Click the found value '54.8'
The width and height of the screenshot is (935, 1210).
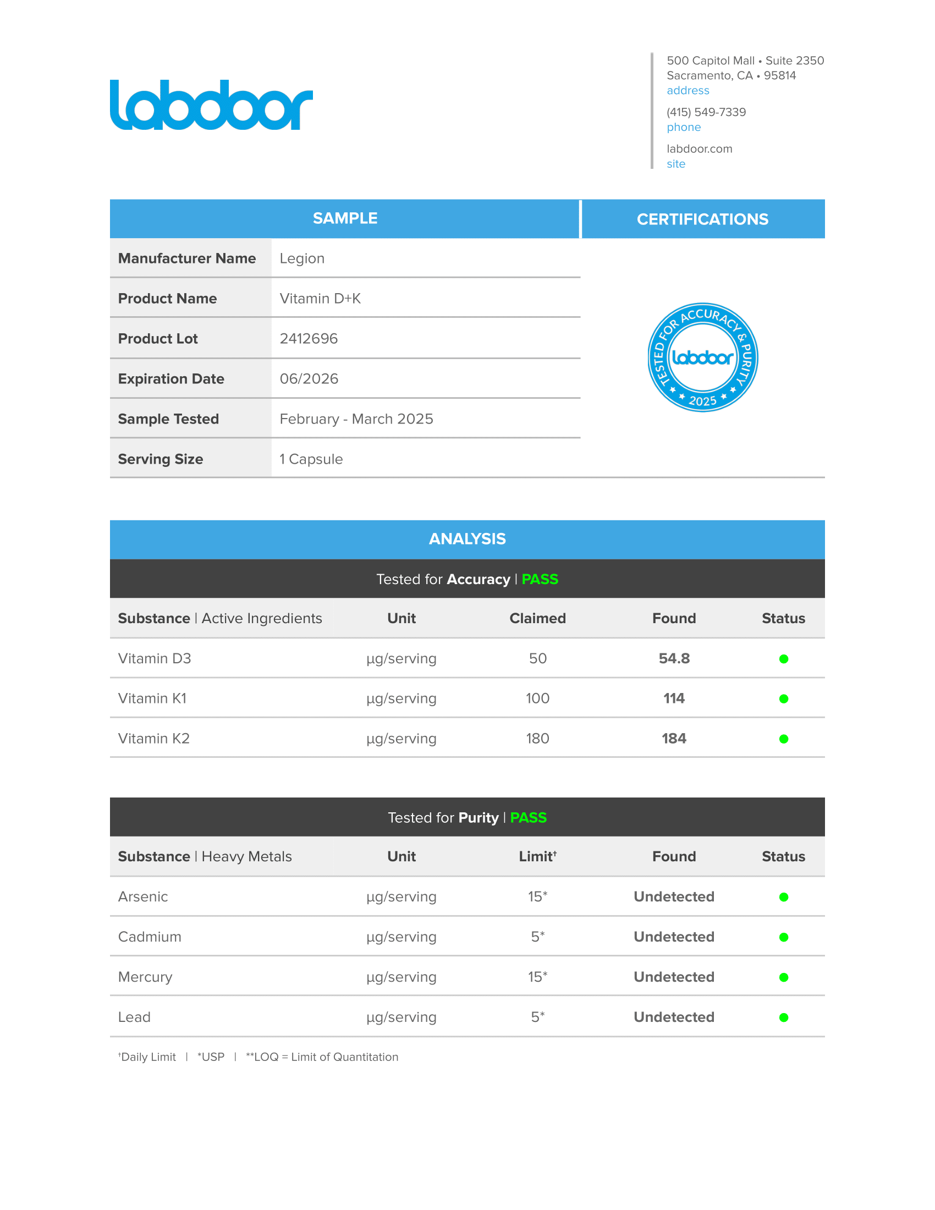[x=674, y=659]
